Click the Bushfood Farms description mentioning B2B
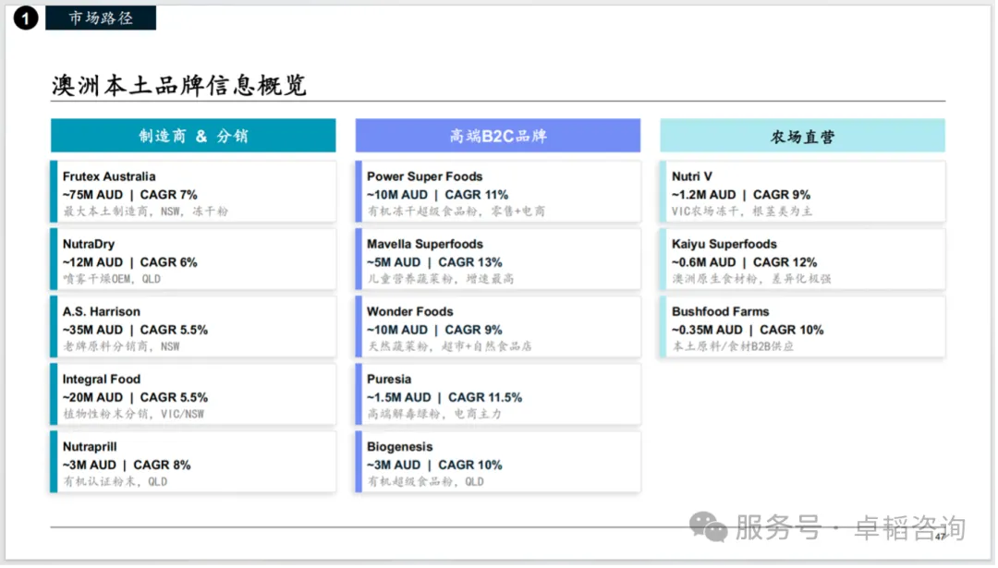The width and height of the screenshot is (998, 568). coord(733,346)
